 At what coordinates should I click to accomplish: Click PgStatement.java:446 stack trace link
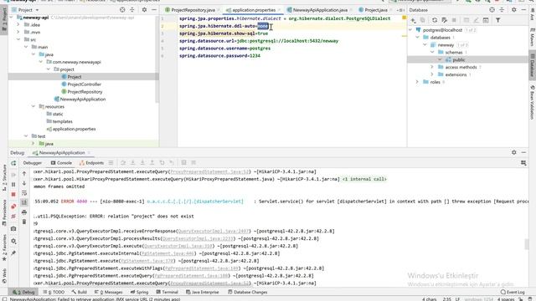click(167, 253)
